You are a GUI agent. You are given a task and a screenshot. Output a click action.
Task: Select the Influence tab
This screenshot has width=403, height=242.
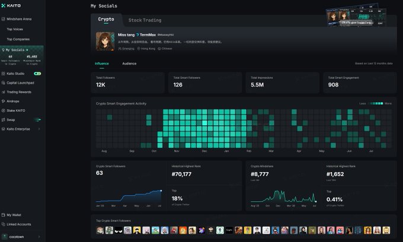pos(102,63)
